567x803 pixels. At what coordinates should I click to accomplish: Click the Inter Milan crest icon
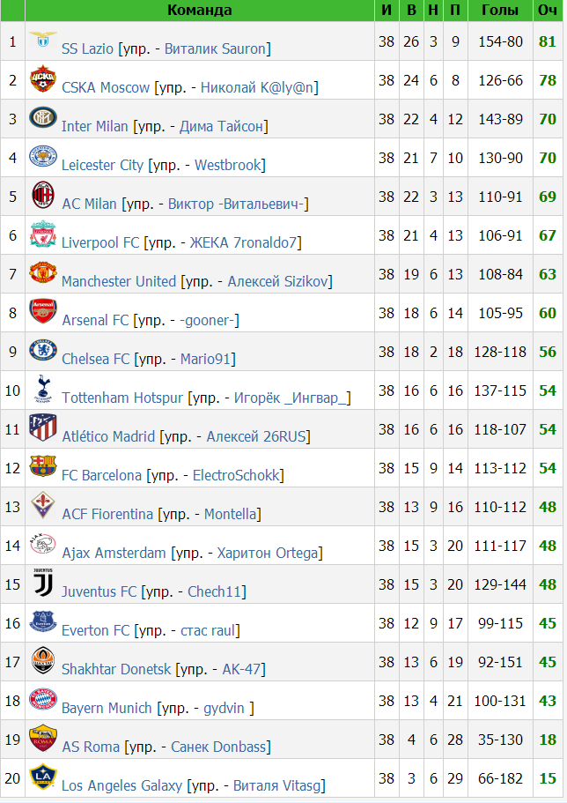coord(43,117)
